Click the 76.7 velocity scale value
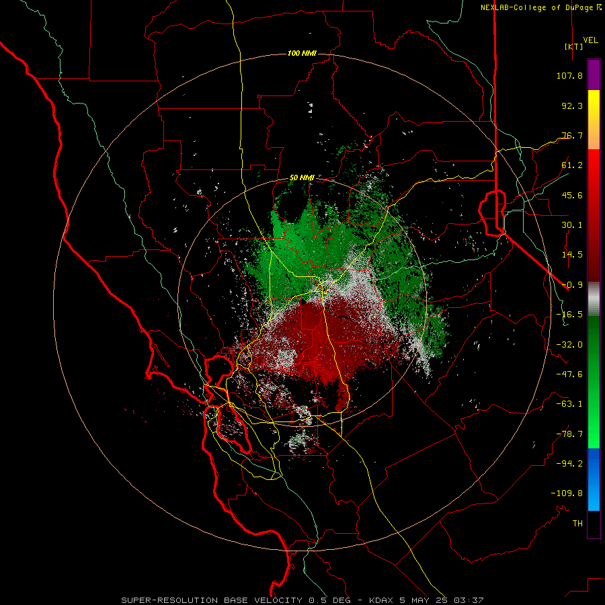The height and width of the screenshot is (605, 605). pyautogui.click(x=572, y=135)
